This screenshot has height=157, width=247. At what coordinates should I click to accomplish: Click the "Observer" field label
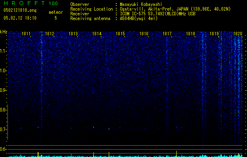(x=80, y=4)
